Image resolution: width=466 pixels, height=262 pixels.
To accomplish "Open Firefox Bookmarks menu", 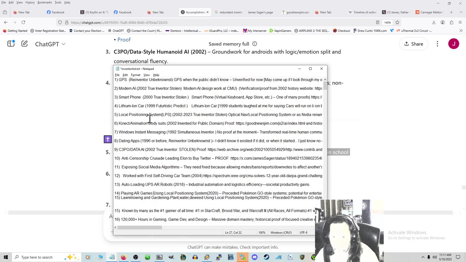I will click(44, 3).
